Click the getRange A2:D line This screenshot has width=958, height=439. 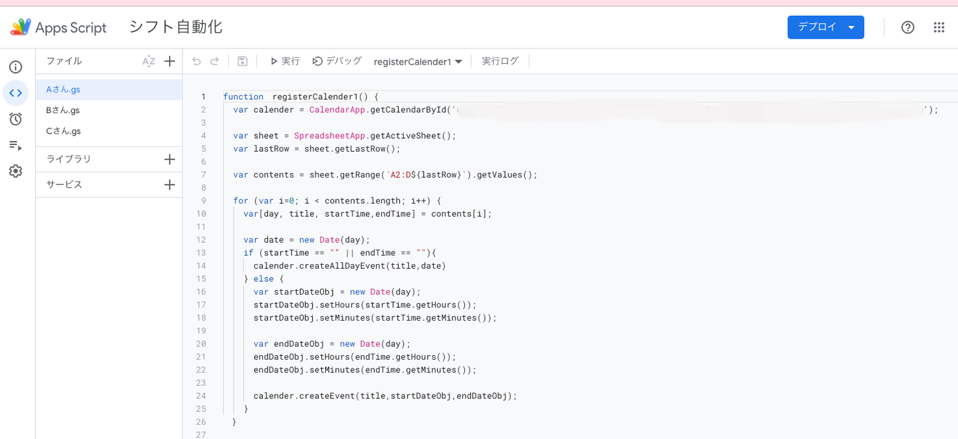click(x=385, y=175)
